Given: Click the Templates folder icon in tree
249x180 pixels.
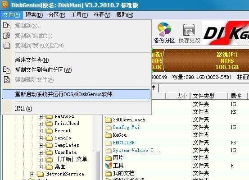Looking at the screenshot, I should [x=49, y=145].
